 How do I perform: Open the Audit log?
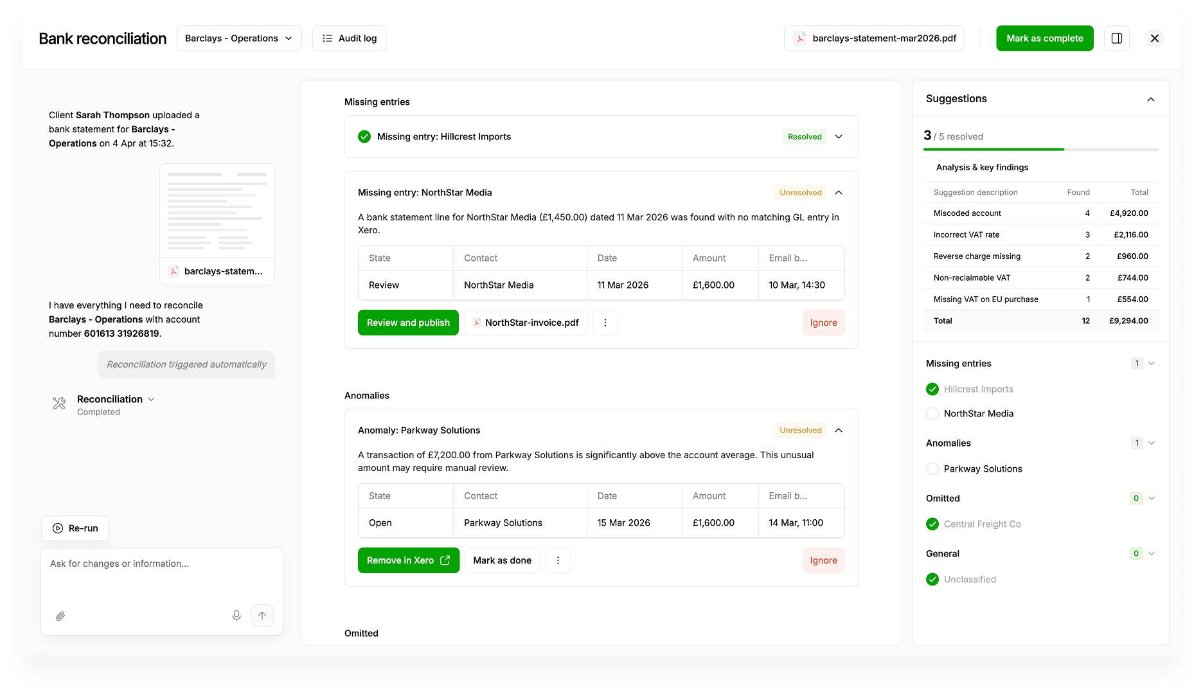click(x=349, y=39)
